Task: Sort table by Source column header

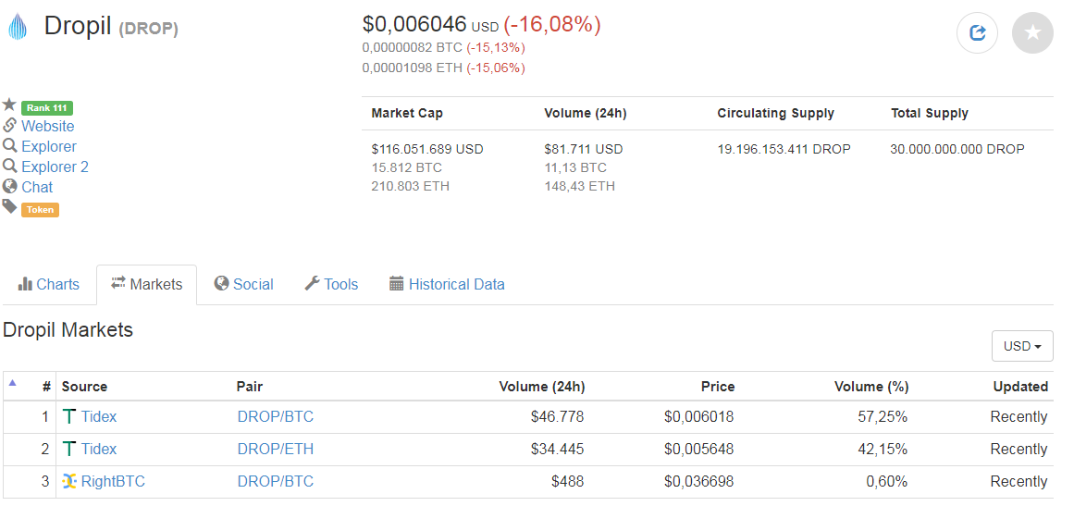Action: click(x=84, y=387)
